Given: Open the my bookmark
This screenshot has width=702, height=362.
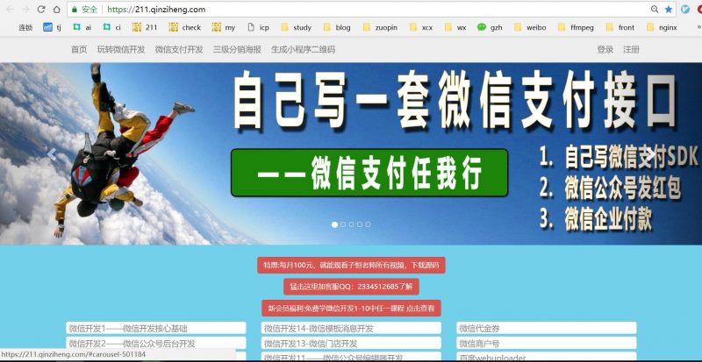Looking at the screenshot, I should click(224, 27).
